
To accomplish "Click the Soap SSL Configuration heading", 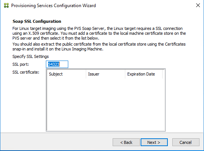I will [x=37, y=21].
